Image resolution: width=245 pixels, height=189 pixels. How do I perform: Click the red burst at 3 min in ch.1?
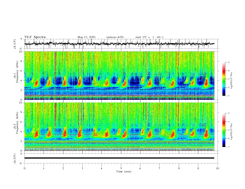point(80,81)
